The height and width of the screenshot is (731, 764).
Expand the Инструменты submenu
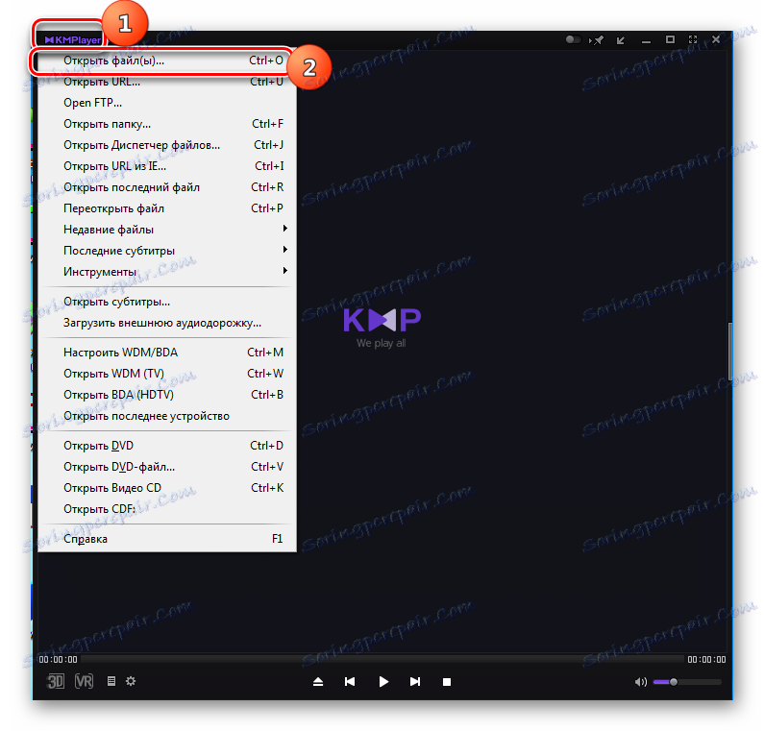pos(167,272)
